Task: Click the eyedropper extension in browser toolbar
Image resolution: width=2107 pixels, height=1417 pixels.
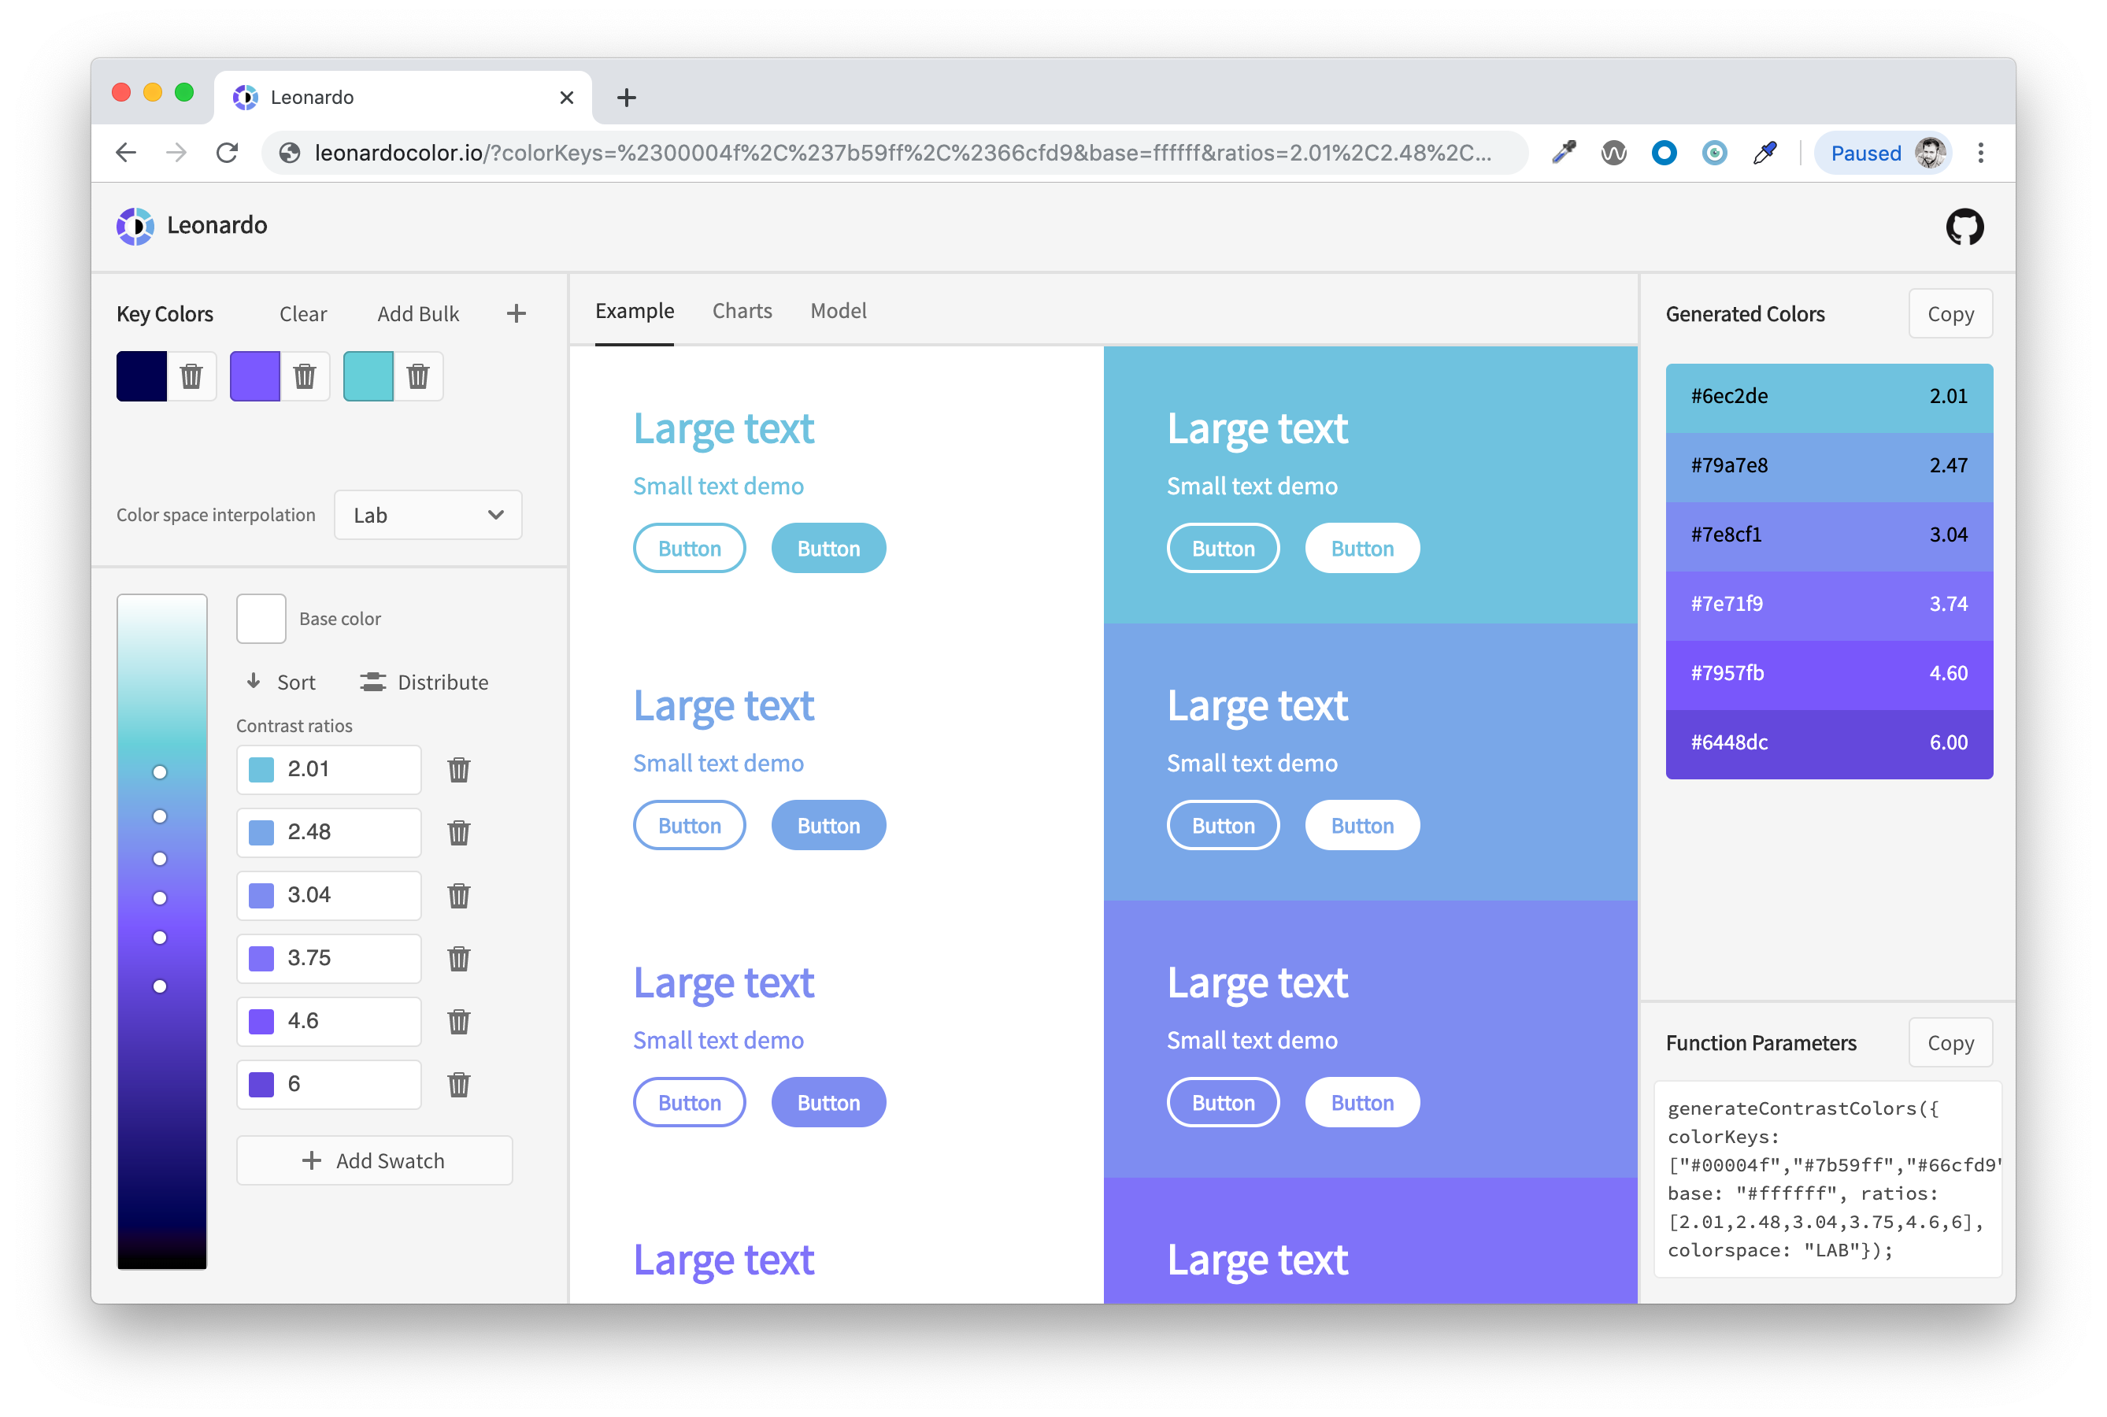Action: pyautogui.click(x=1764, y=153)
